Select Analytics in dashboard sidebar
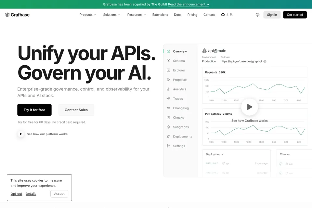 (x=180, y=89)
